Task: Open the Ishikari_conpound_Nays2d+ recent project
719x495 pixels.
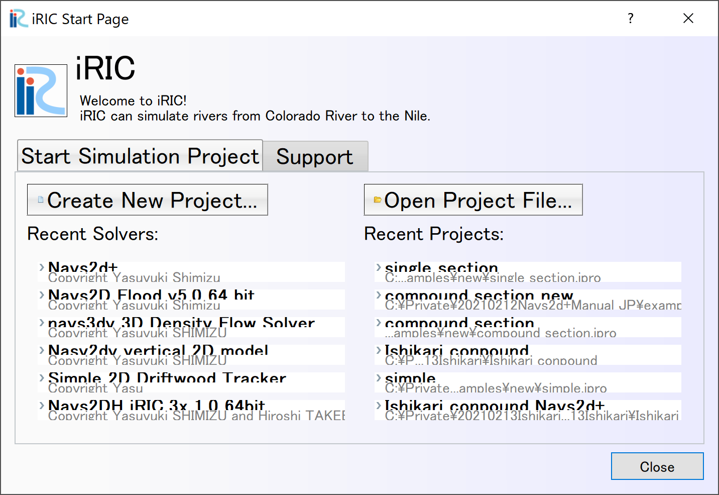Action: coord(528,410)
